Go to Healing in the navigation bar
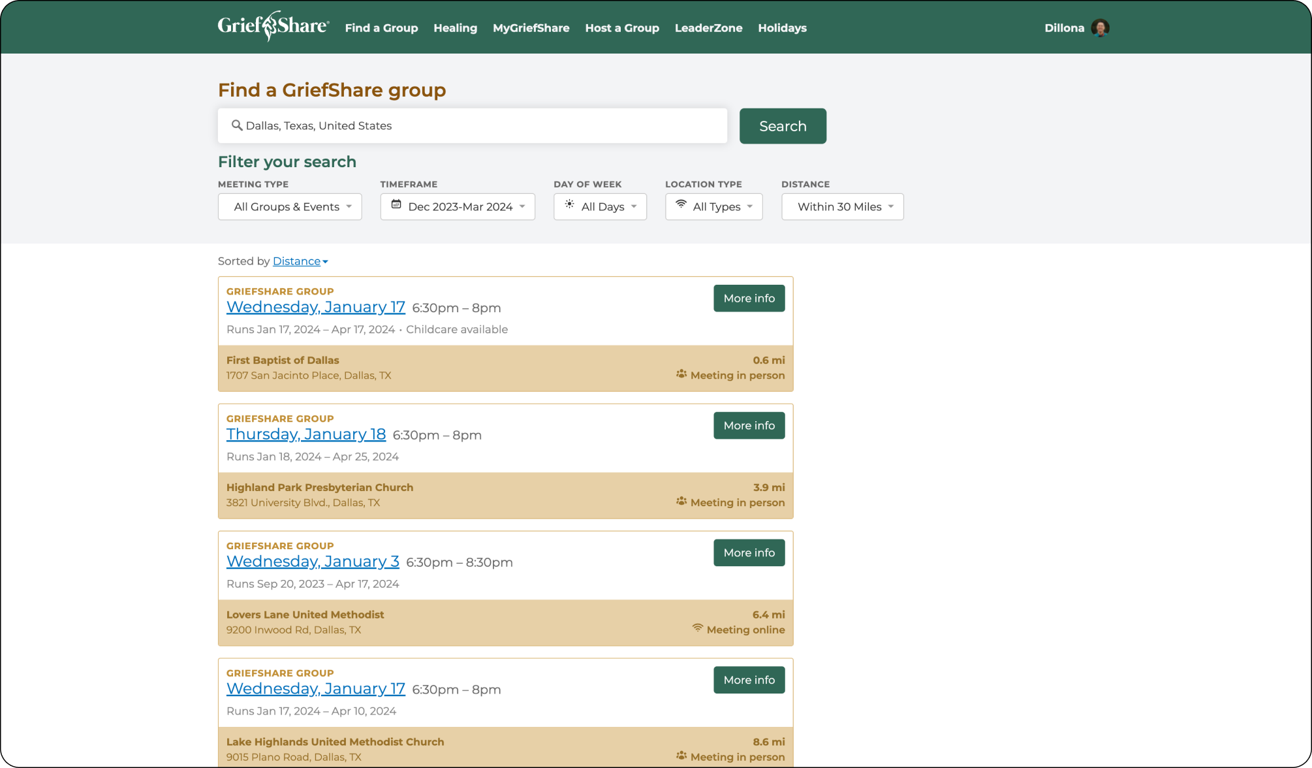The width and height of the screenshot is (1312, 768). [455, 28]
